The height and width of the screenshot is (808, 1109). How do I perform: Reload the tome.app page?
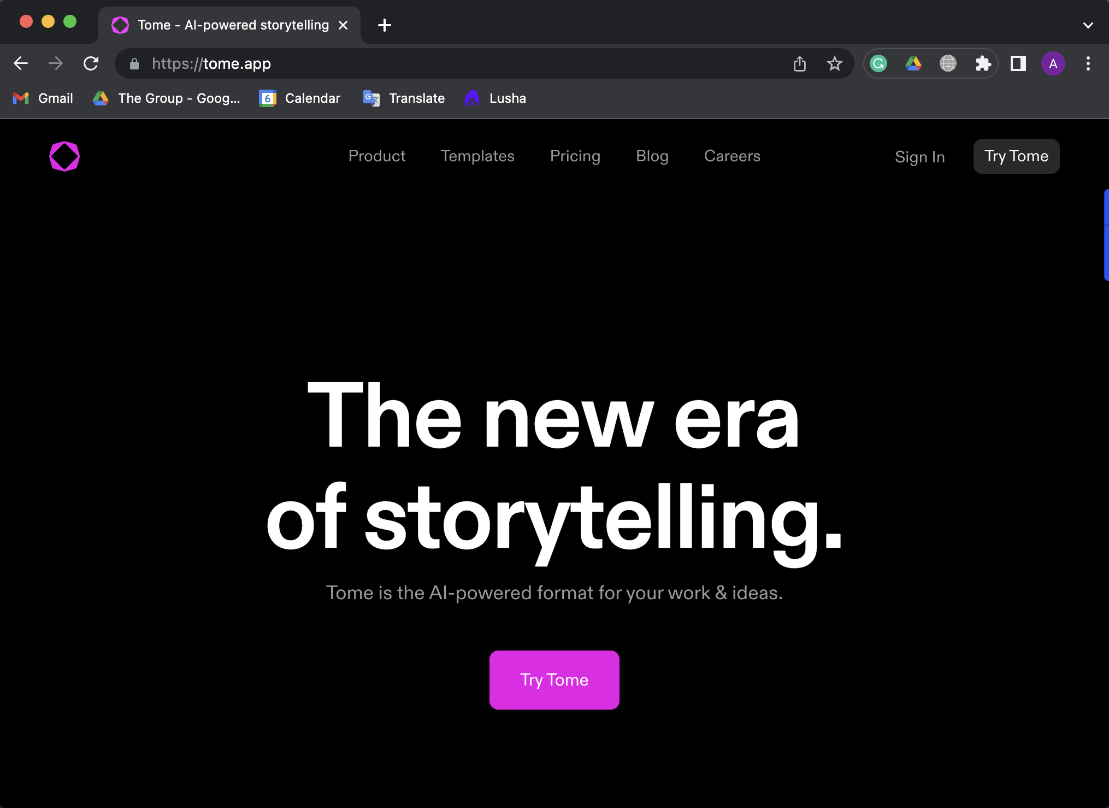[x=91, y=63]
